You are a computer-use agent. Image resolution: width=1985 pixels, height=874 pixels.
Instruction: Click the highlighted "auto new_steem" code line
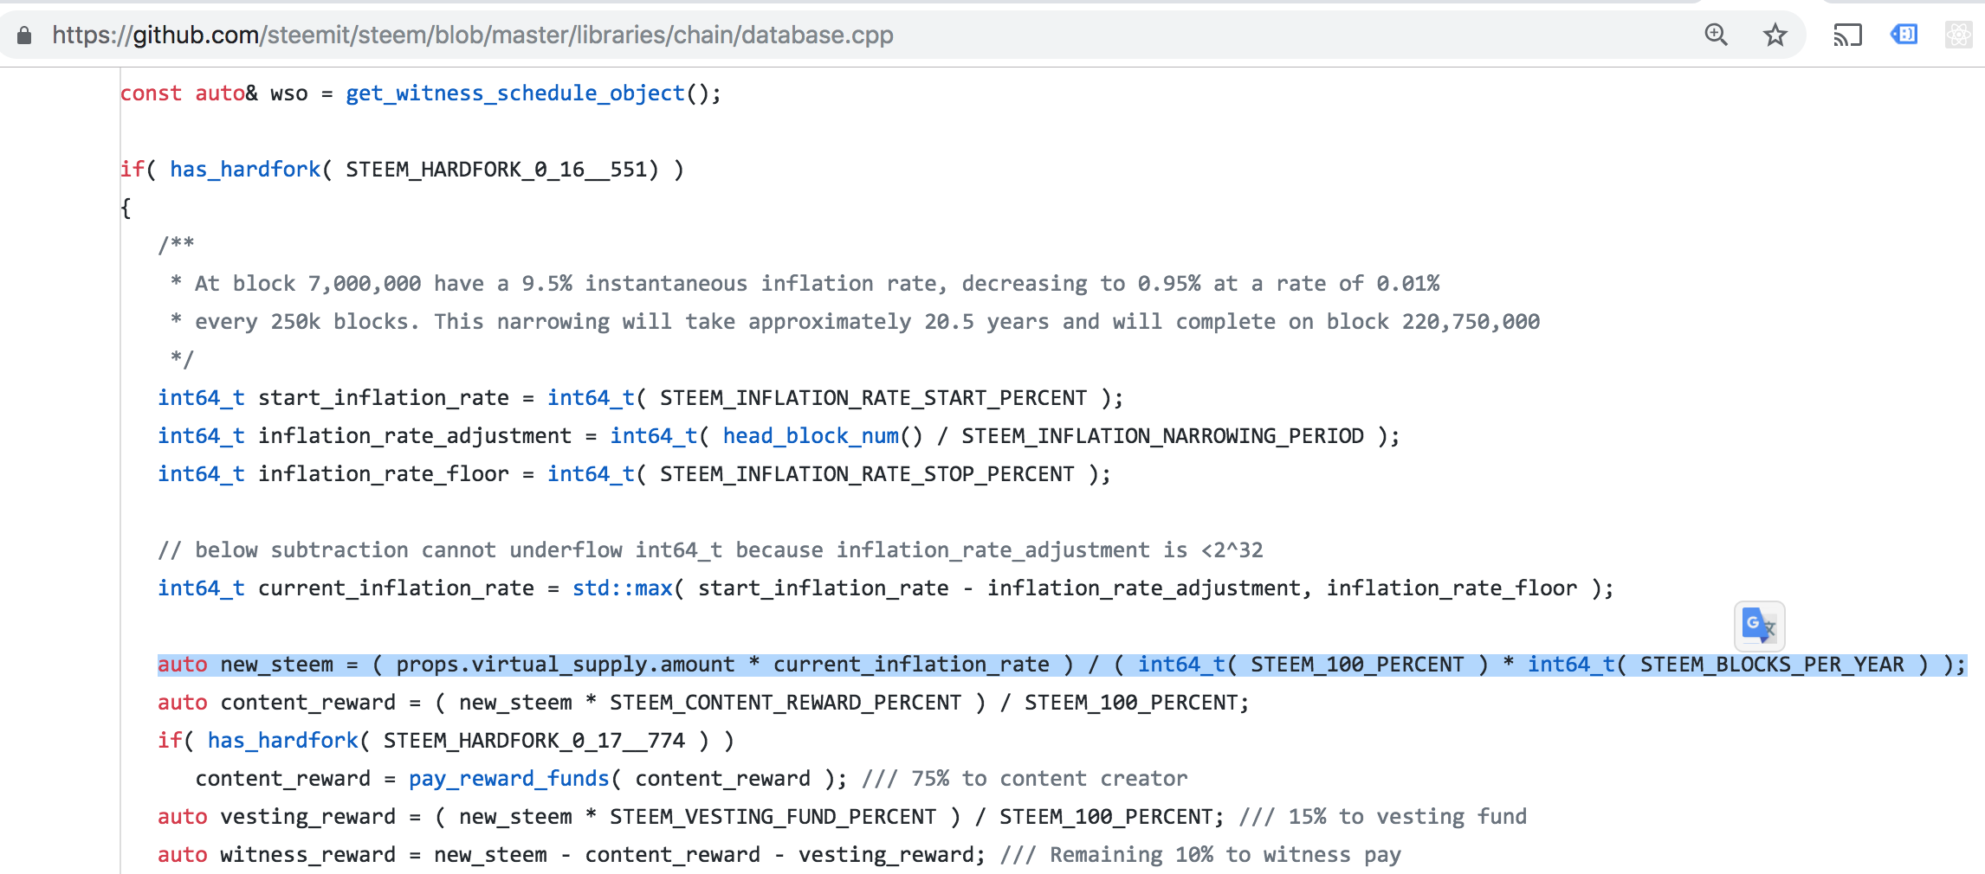point(1062,665)
